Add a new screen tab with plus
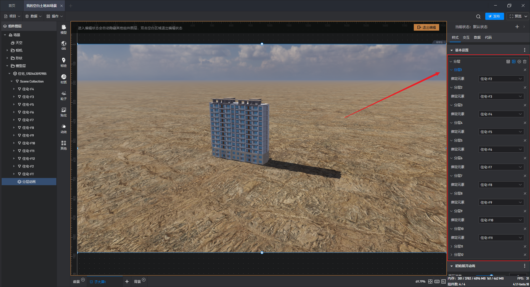Viewport: 530px width, 287px height. click(127, 281)
